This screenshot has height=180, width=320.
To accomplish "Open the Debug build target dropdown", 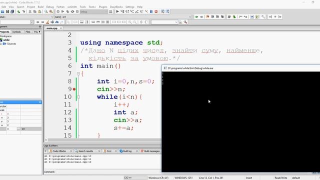I will pos(94,11).
